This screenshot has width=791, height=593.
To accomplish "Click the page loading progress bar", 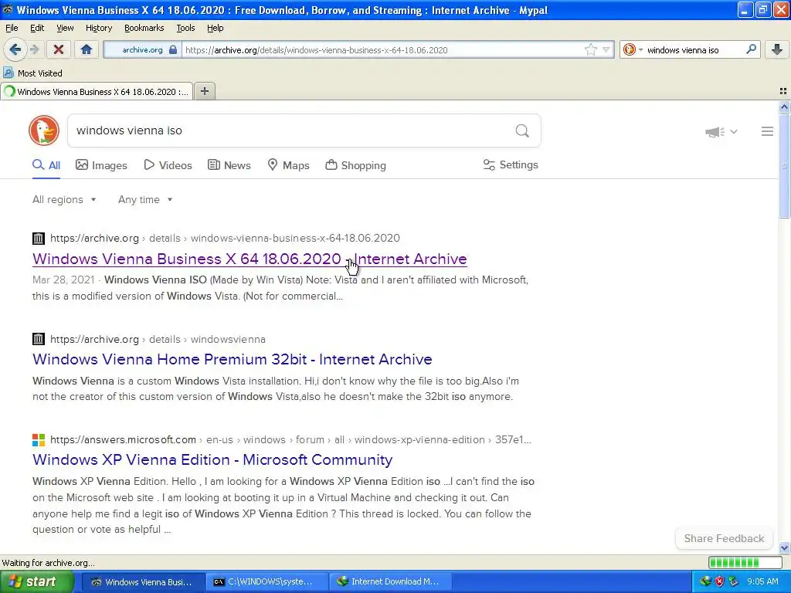I will tap(745, 563).
